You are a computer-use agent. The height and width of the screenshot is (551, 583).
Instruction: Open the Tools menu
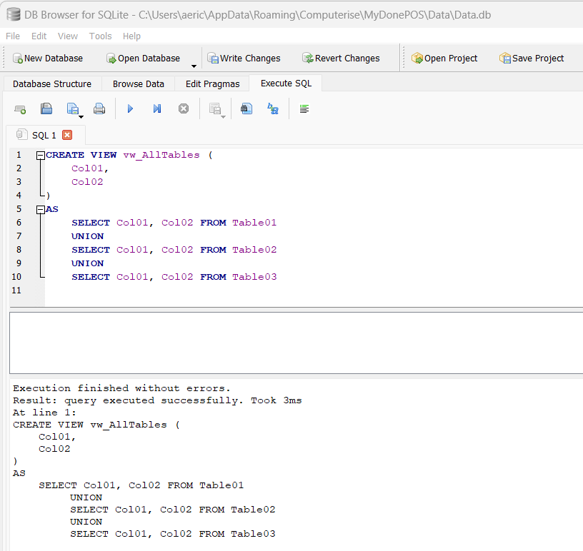click(x=100, y=36)
